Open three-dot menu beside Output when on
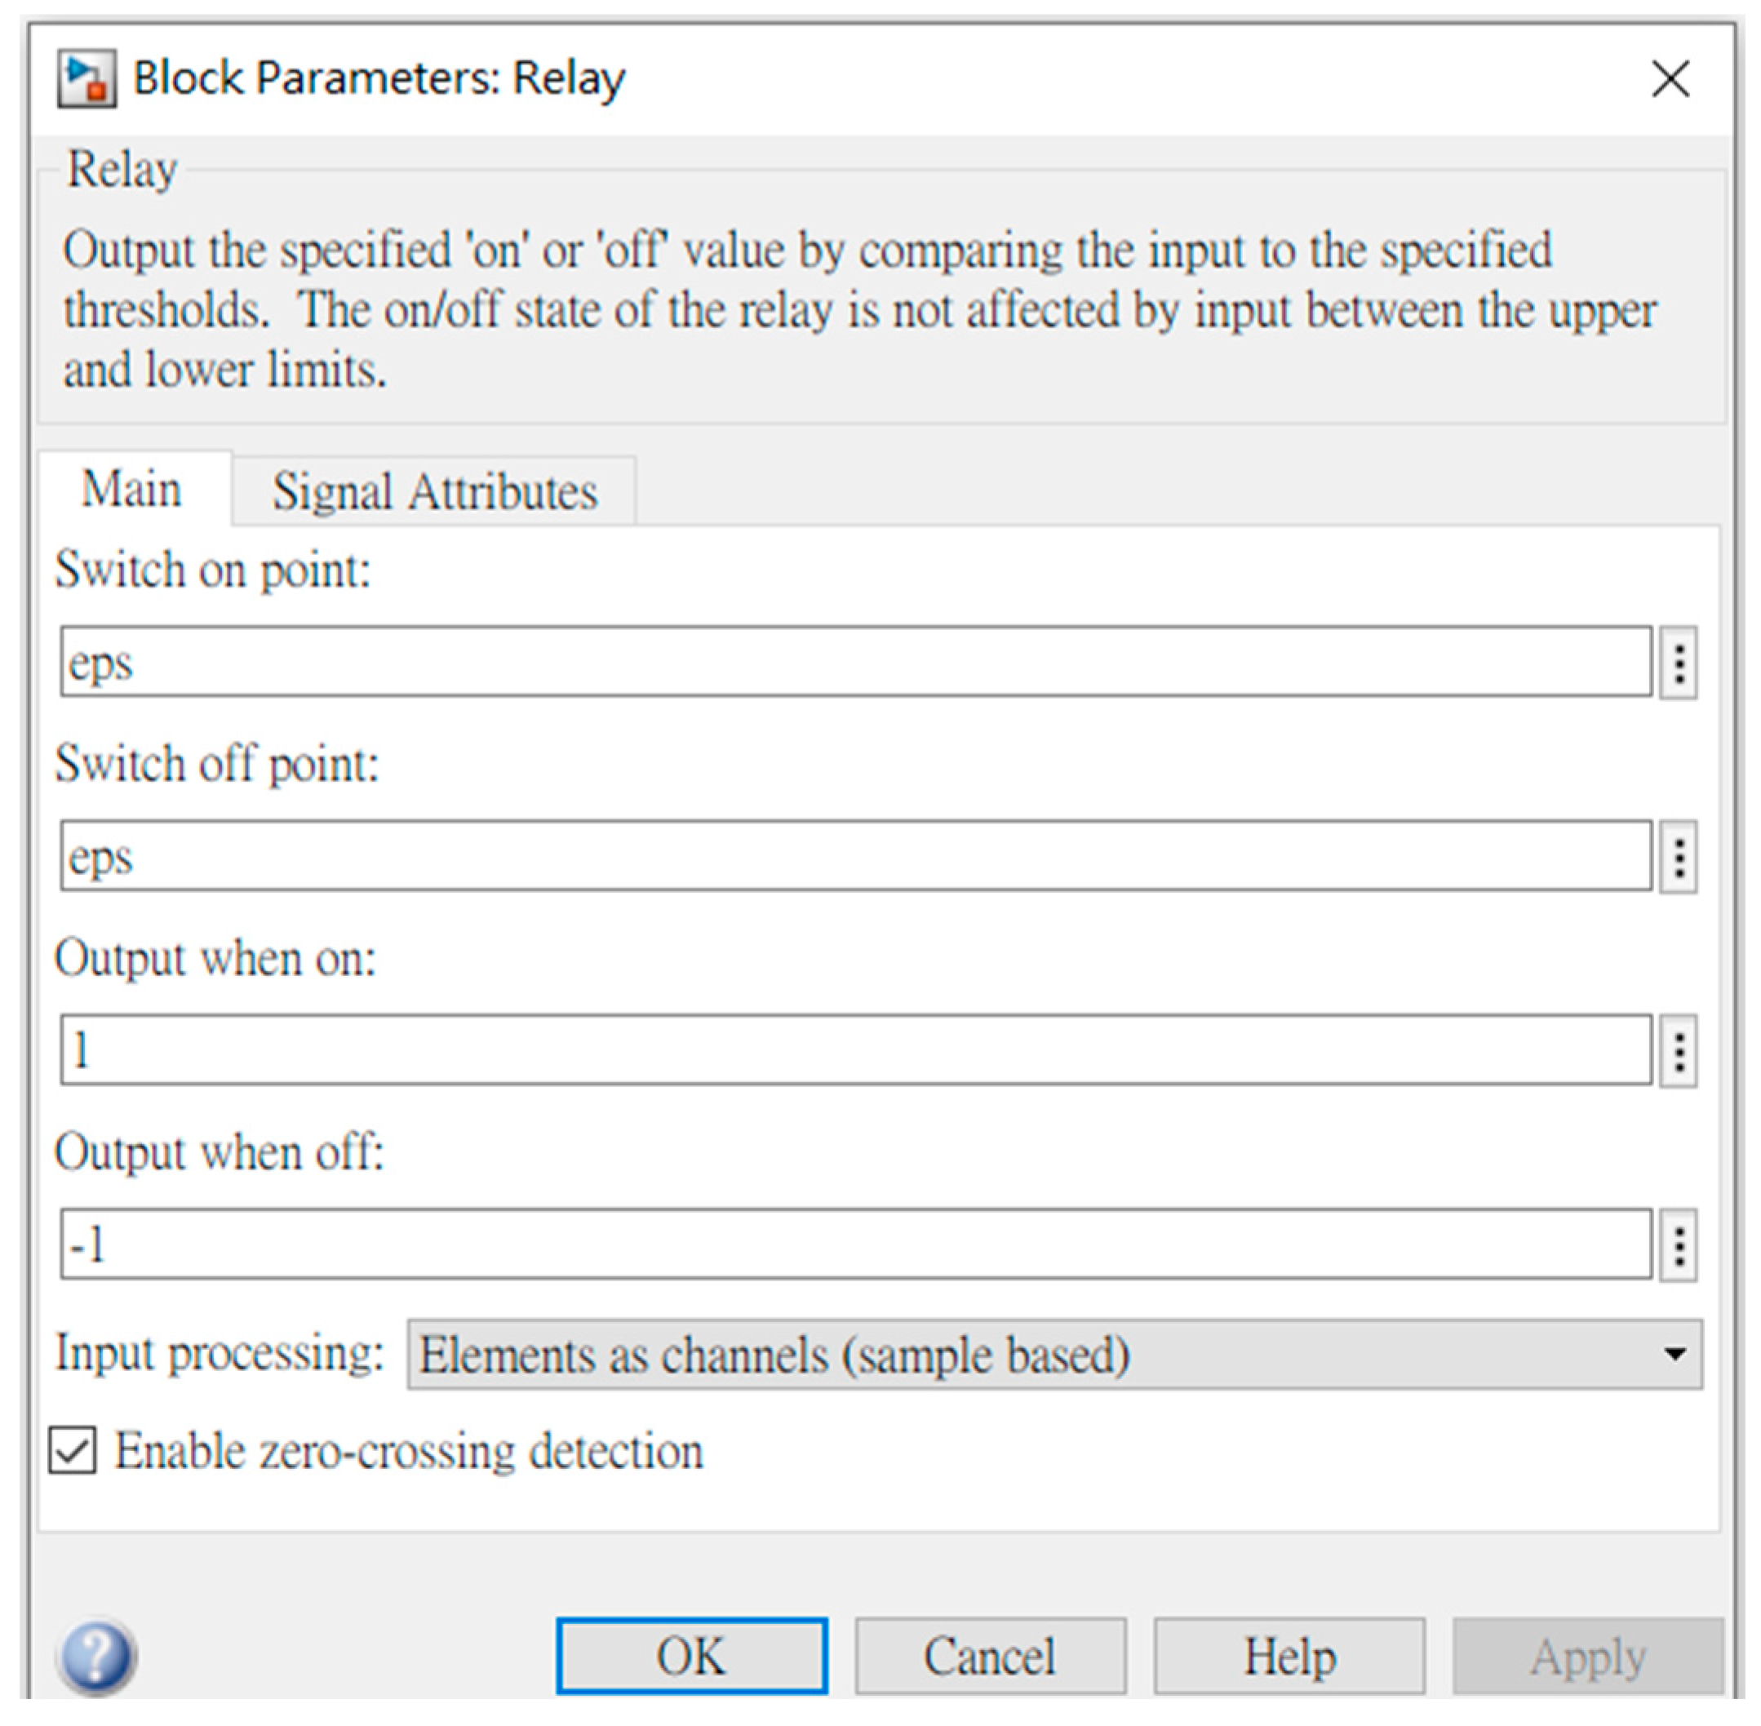 tap(1679, 1050)
